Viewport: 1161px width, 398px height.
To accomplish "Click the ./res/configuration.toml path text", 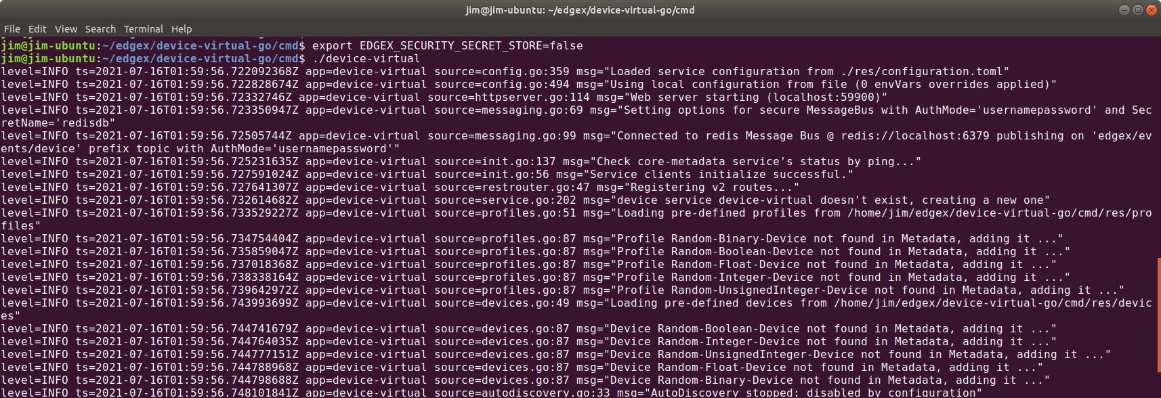I will coord(921,72).
